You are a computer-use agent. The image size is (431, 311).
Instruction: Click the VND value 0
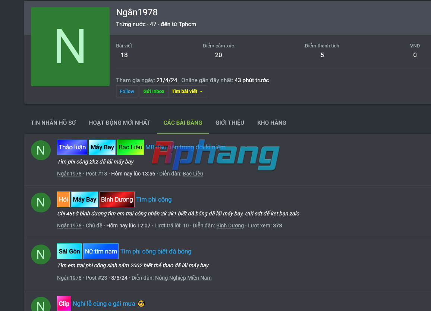point(415,55)
